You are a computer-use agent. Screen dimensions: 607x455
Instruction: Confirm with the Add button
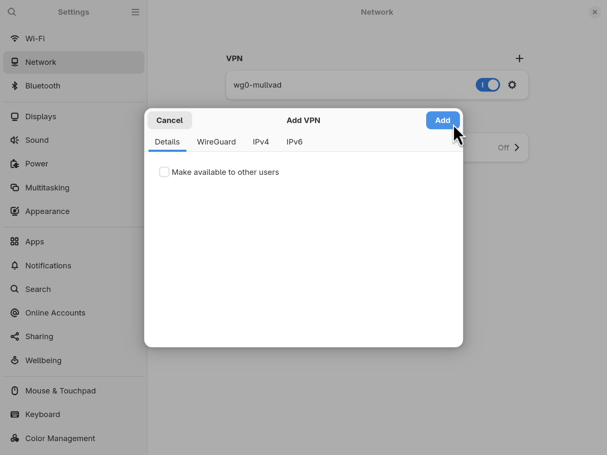pyautogui.click(x=443, y=120)
